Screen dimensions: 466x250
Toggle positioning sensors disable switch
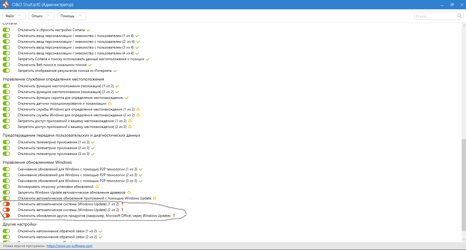6,103
